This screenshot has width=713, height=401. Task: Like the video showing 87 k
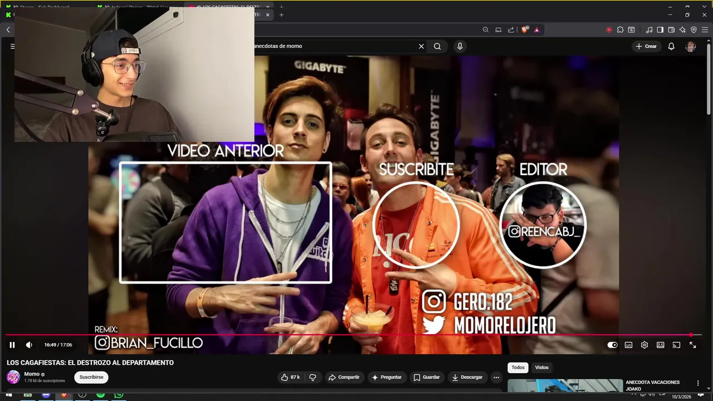[290, 377]
